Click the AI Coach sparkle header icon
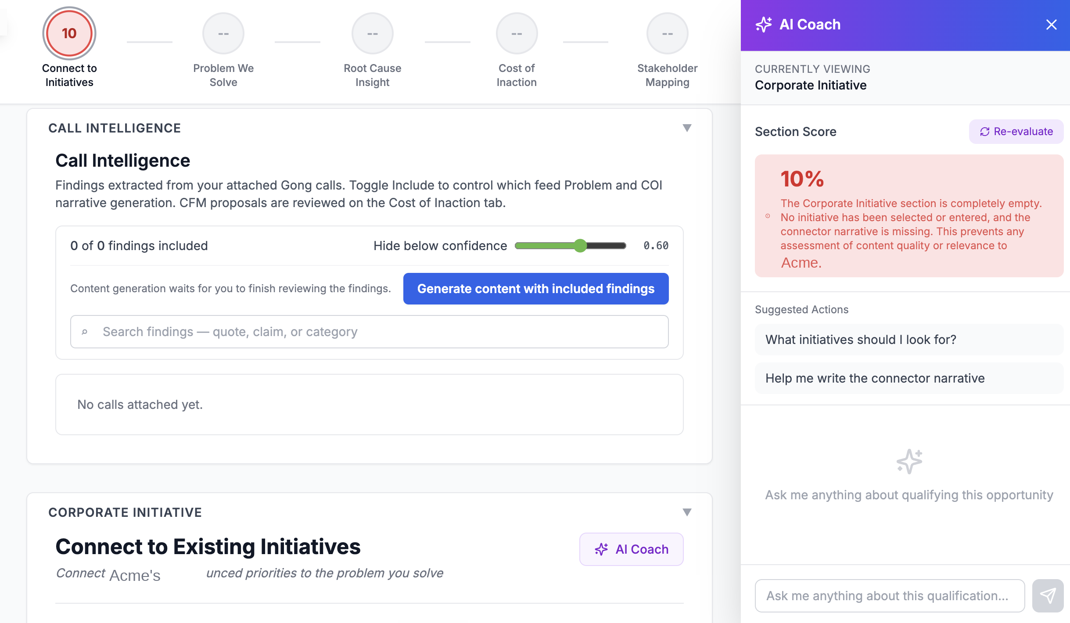 click(764, 25)
